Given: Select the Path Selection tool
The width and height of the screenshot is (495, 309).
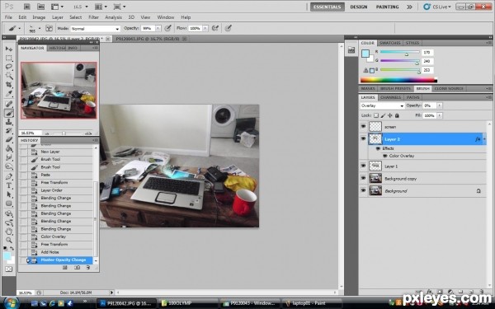Looking at the screenshot, I should (x=9, y=194).
